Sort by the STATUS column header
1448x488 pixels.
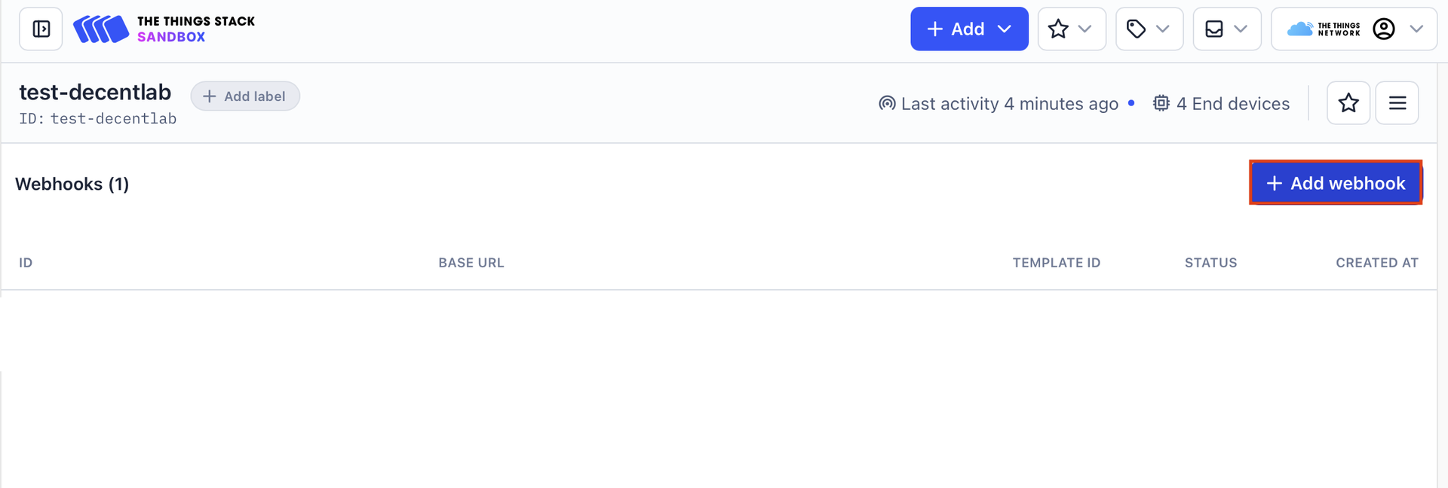(x=1210, y=263)
